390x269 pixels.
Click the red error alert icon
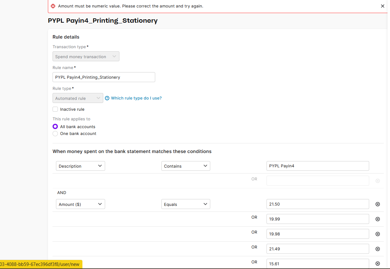tap(53, 6)
